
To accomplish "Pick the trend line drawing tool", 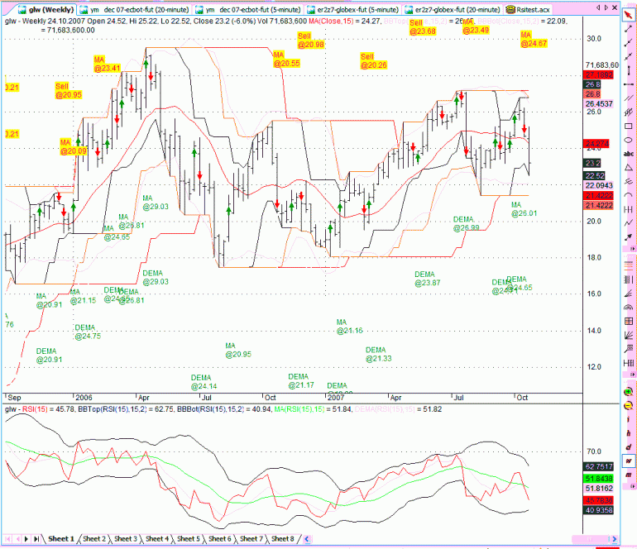I will (x=629, y=29).
